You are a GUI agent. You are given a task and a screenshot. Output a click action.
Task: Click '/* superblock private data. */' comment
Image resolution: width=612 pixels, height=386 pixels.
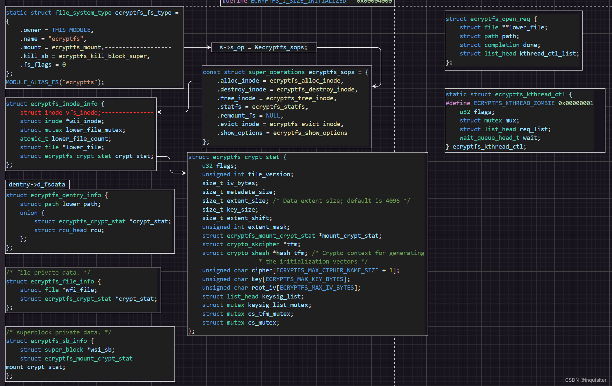59,332
